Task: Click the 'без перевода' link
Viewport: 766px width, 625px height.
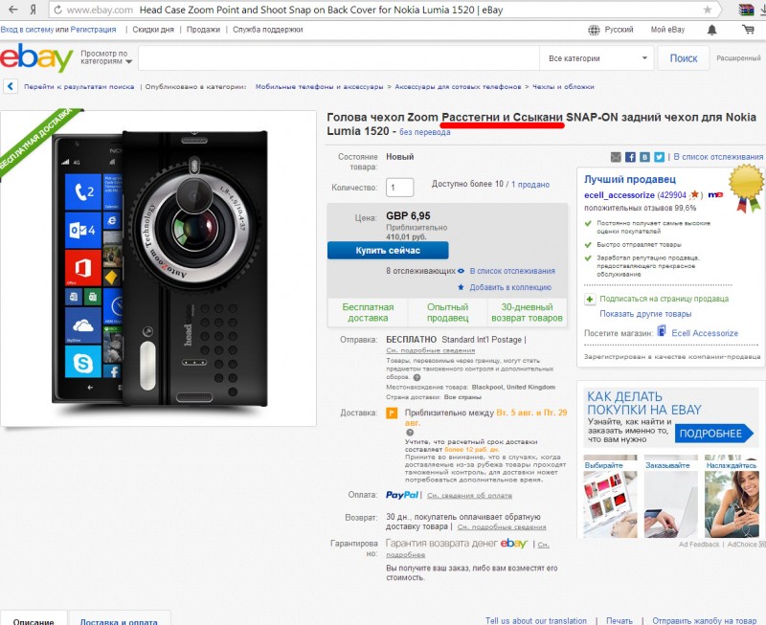Action: pyautogui.click(x=425, y=132)
